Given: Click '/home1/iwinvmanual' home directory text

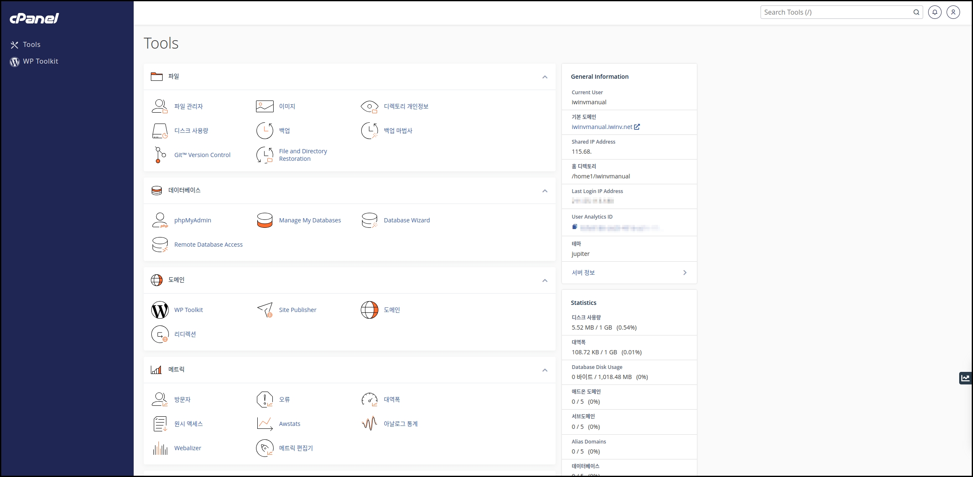Looking at the screenshot, I should click(600, 176).
